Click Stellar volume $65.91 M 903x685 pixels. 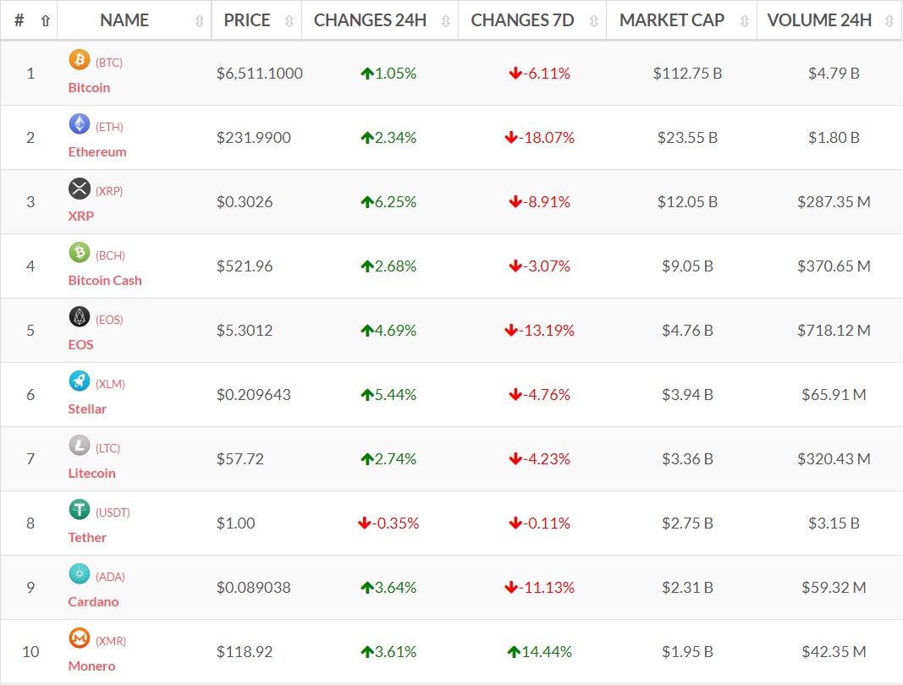834,395
